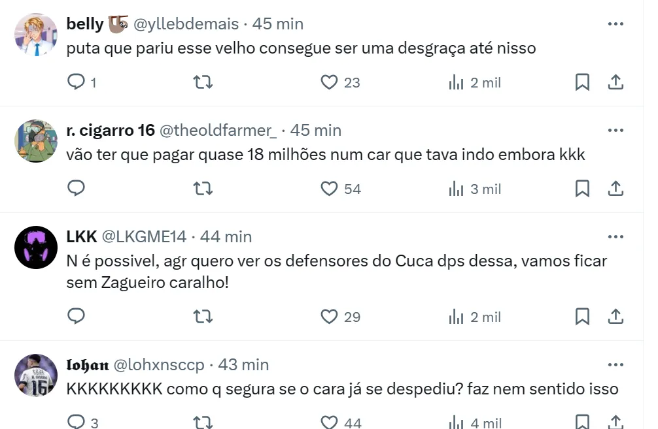Bookmark belly's tweet
The width and height of the screenshot is (658, 429).
pyautogui.click(x=582, y=82)
